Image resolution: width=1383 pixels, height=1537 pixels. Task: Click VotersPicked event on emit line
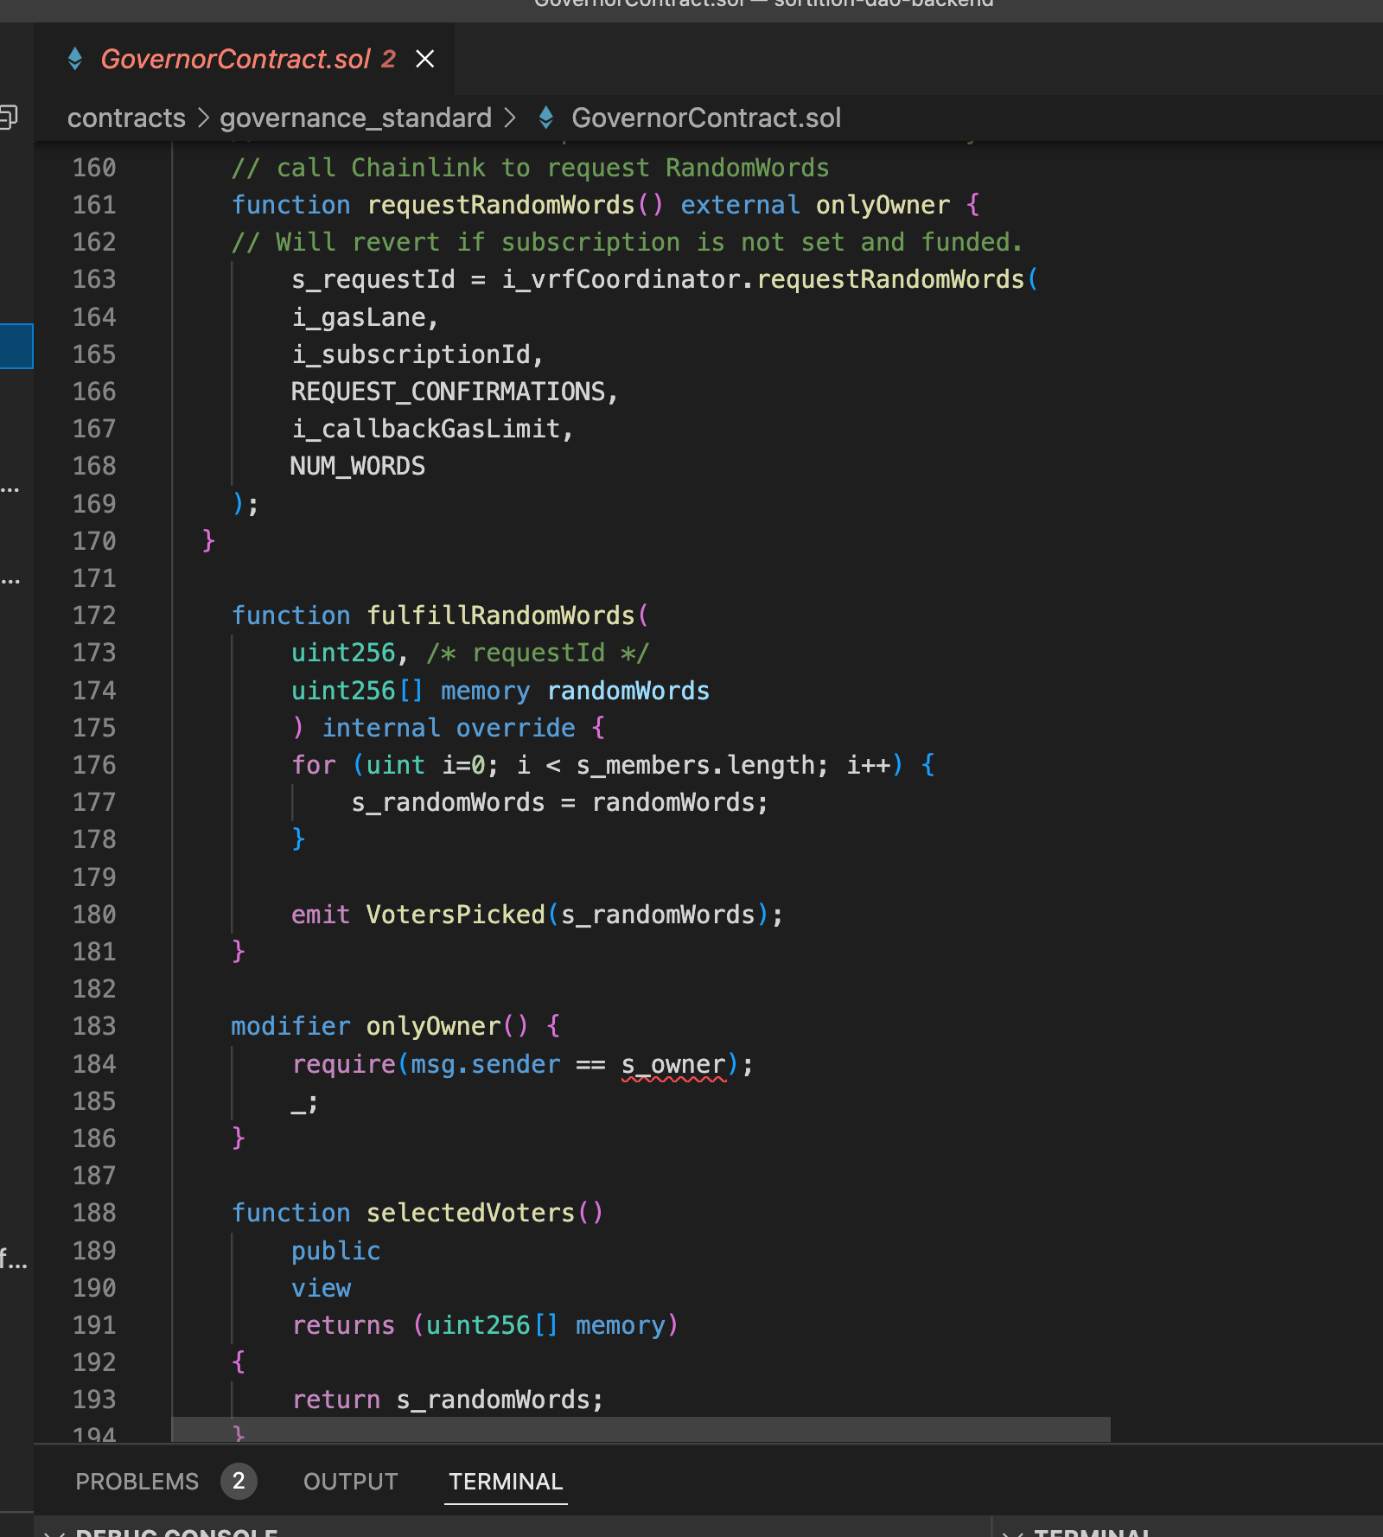tap(456, 915)
